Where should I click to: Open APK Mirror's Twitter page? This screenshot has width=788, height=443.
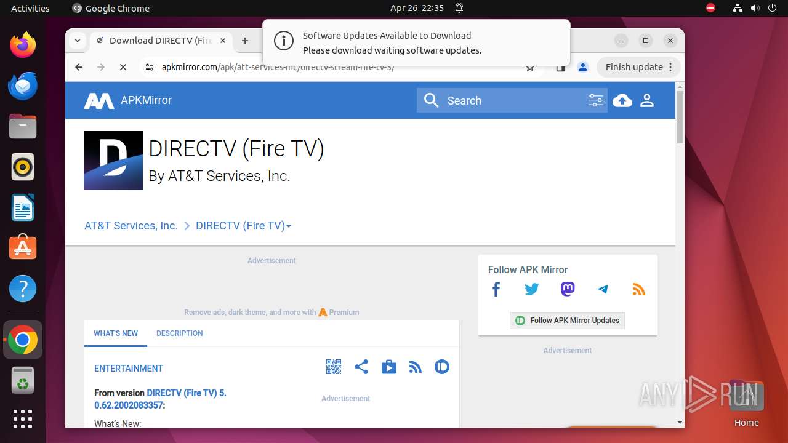coord(532,289)
